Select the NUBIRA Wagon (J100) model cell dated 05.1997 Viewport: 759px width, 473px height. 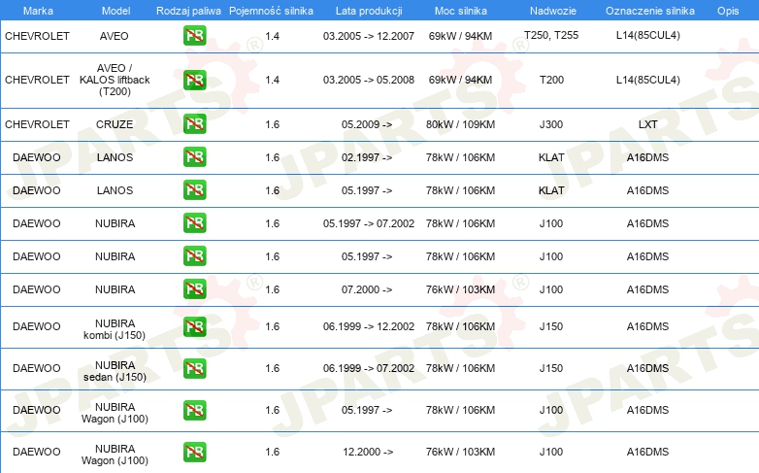(x=115, y=413)
